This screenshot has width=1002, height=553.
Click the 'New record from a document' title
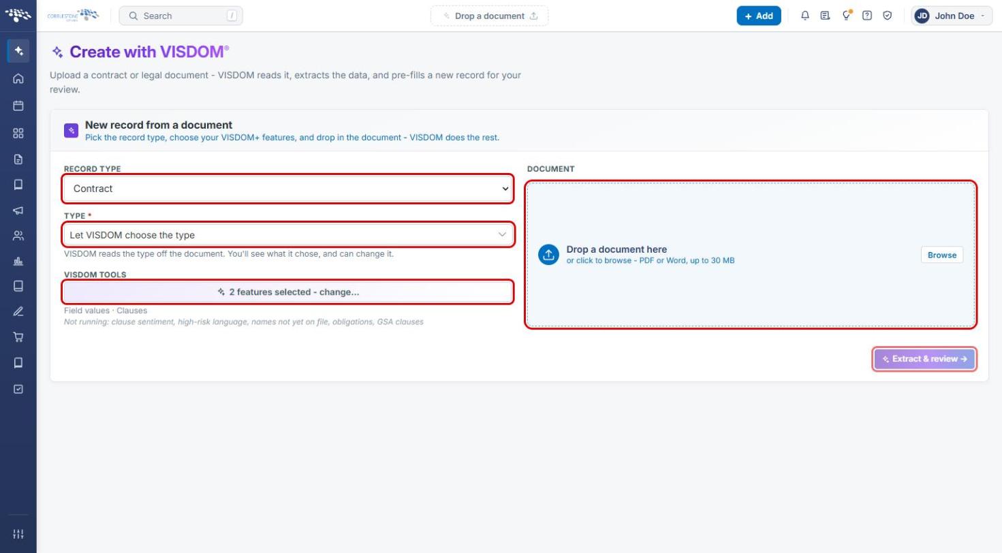coord(159,125)
